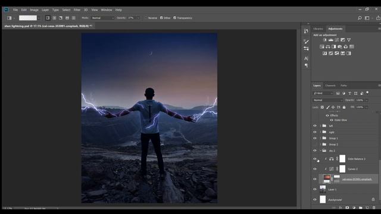Screen dimensions: 381x214
Task: Hide the Background layer
Action: tap(315, 200)
